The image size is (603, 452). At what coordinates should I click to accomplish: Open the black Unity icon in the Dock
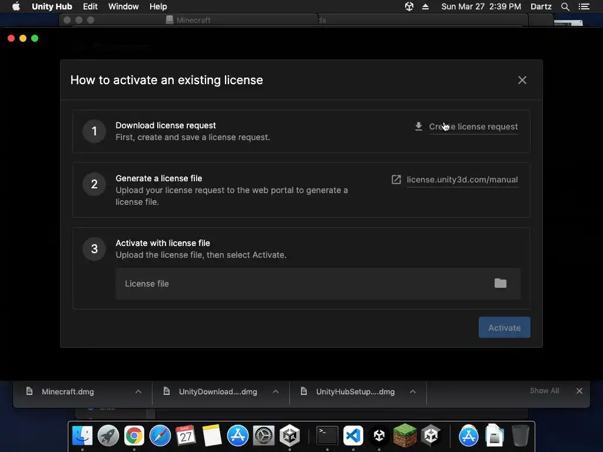[379, 436]
